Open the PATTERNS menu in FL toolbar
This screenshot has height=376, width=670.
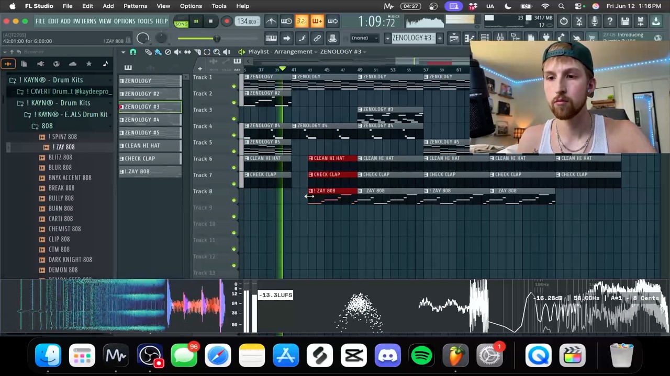pos(84,21)
